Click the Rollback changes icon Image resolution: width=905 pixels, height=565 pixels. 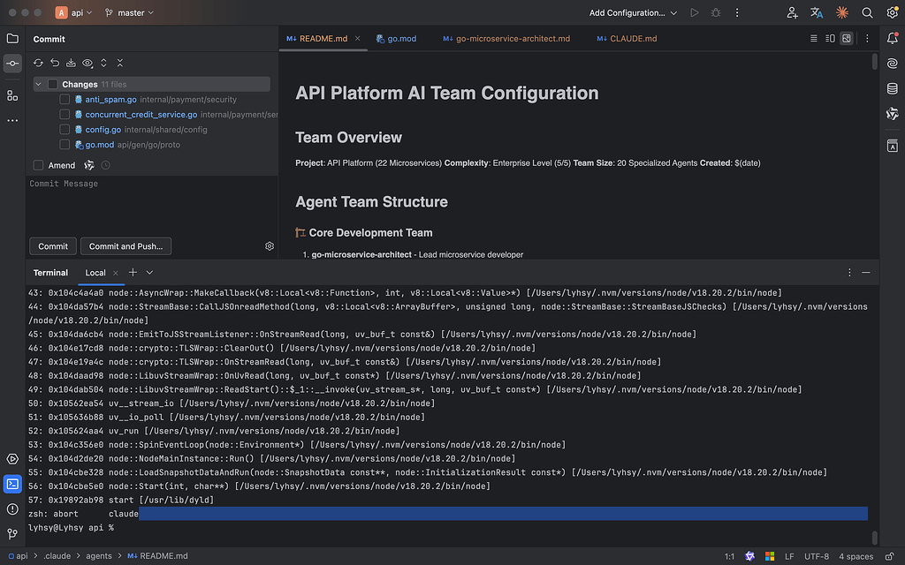(x=55, y=63)
